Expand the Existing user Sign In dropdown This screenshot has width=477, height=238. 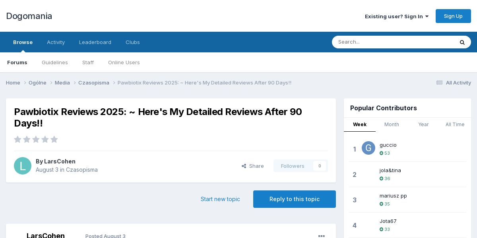tap(397, 16)
